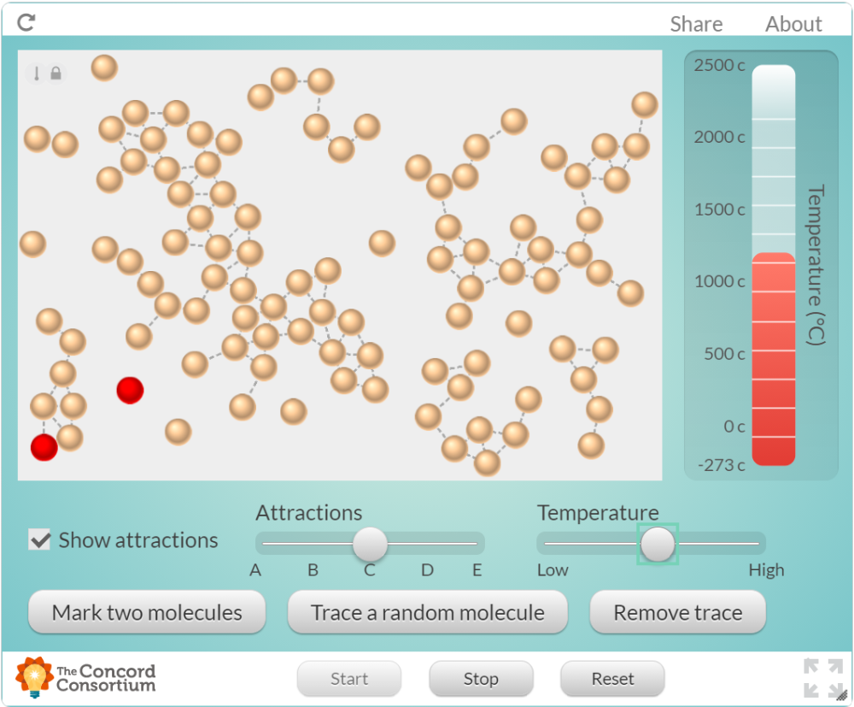Click the Remove trace button
Viewport: 854px width, 707px height.
[x=677, y=612]
